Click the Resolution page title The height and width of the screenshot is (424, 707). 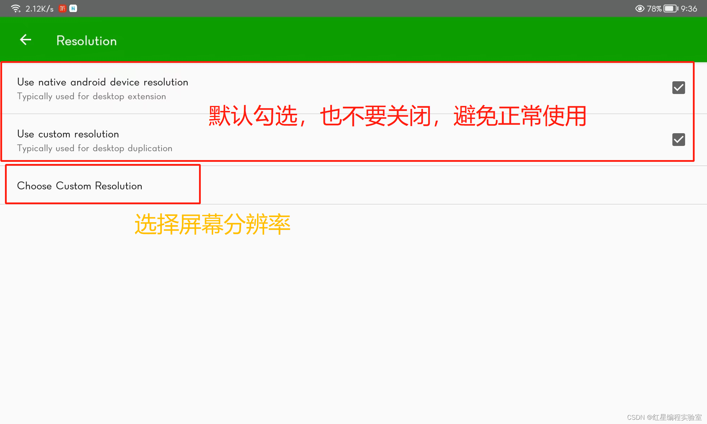pos(86,41)
